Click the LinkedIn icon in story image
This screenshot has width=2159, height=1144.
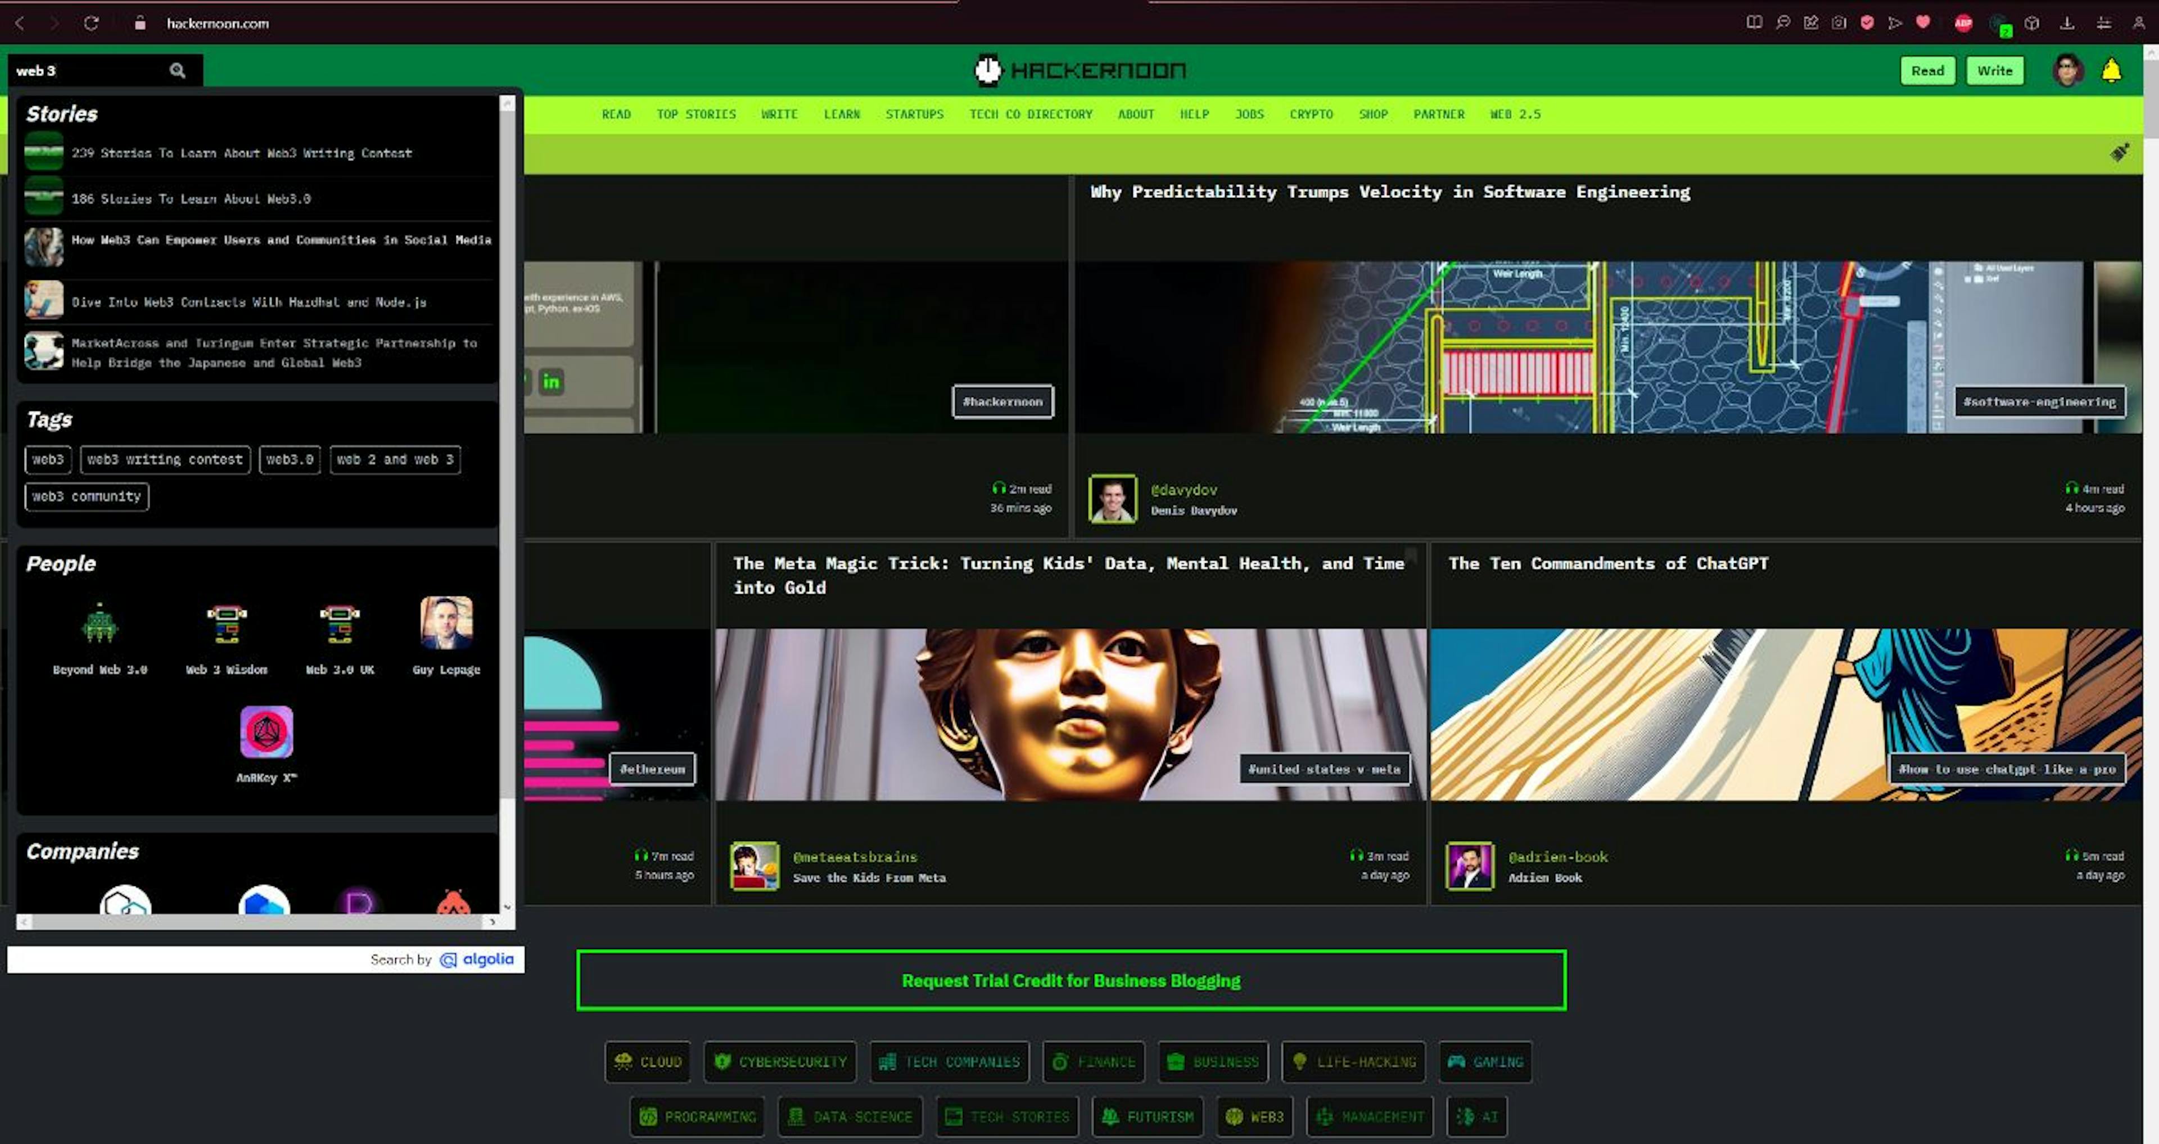(x=550, y=382)
